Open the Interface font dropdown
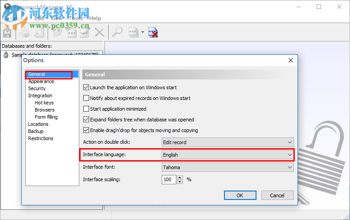Viewport: 350px width, 220px height. pyautogui.click(x=228, y=167)
